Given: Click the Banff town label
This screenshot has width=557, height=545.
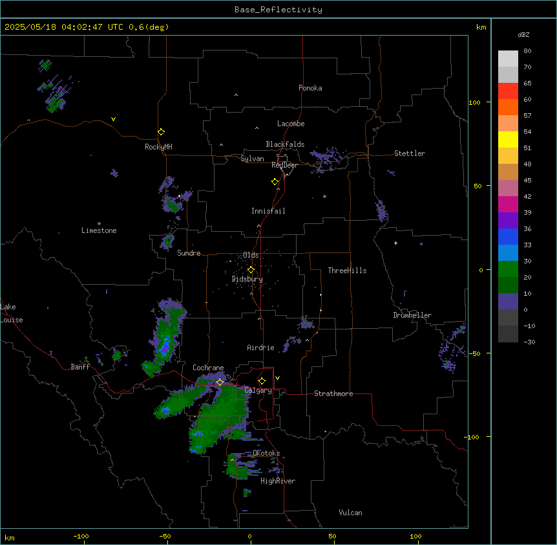Looking at the screenshot, I should pyautogui.click(x=80, y=367).
